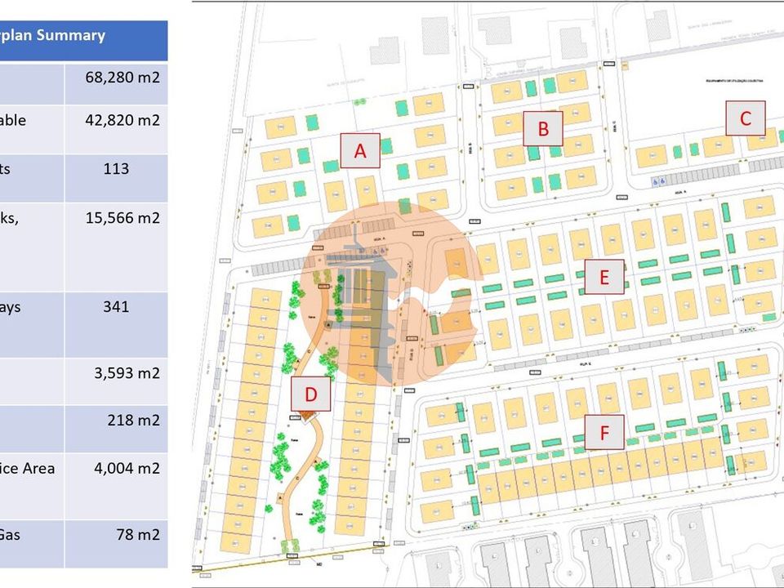Screen dimensions: 784x588
Task: Click the zone label E on the plan
Action: coord(604,277)
